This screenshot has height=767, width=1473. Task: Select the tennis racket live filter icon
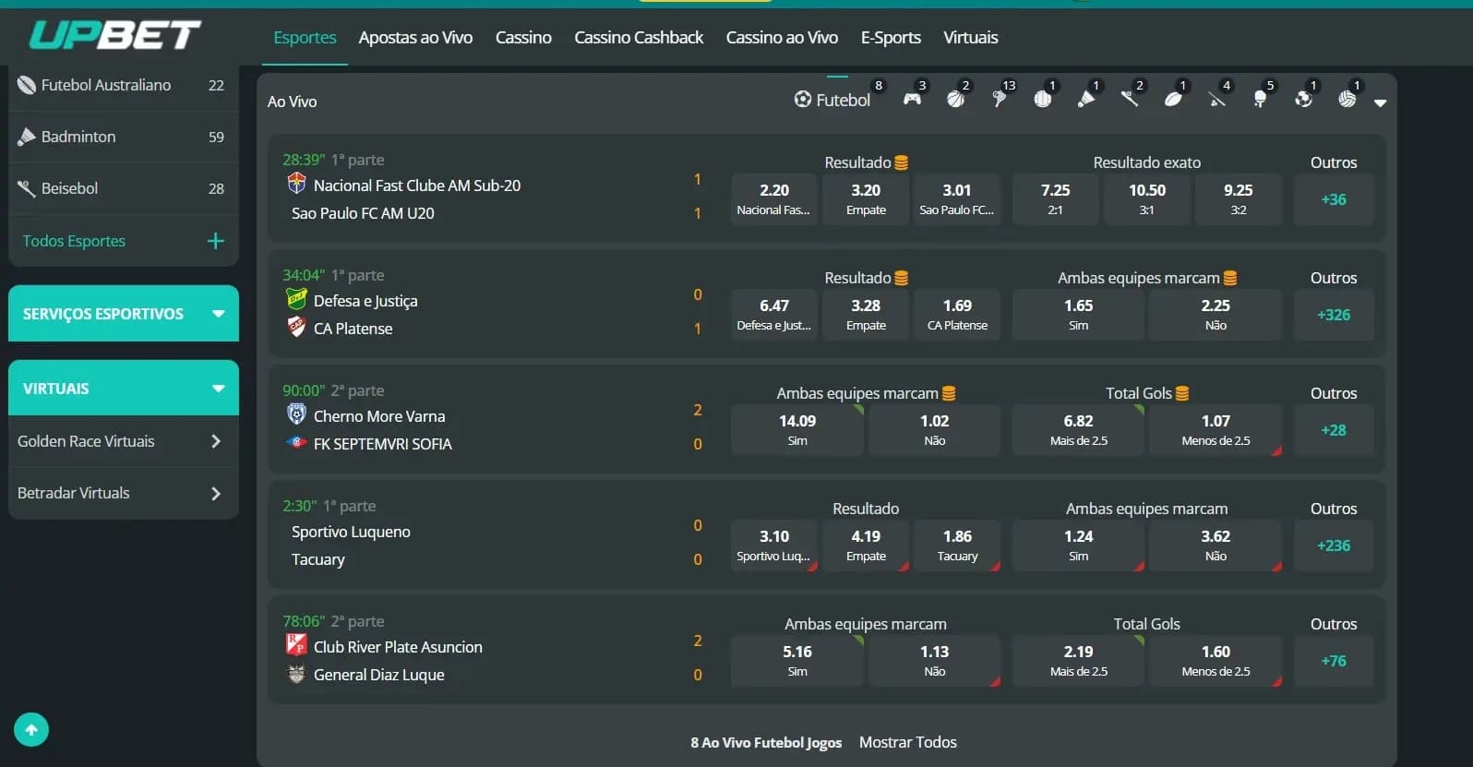coord(999,99)
